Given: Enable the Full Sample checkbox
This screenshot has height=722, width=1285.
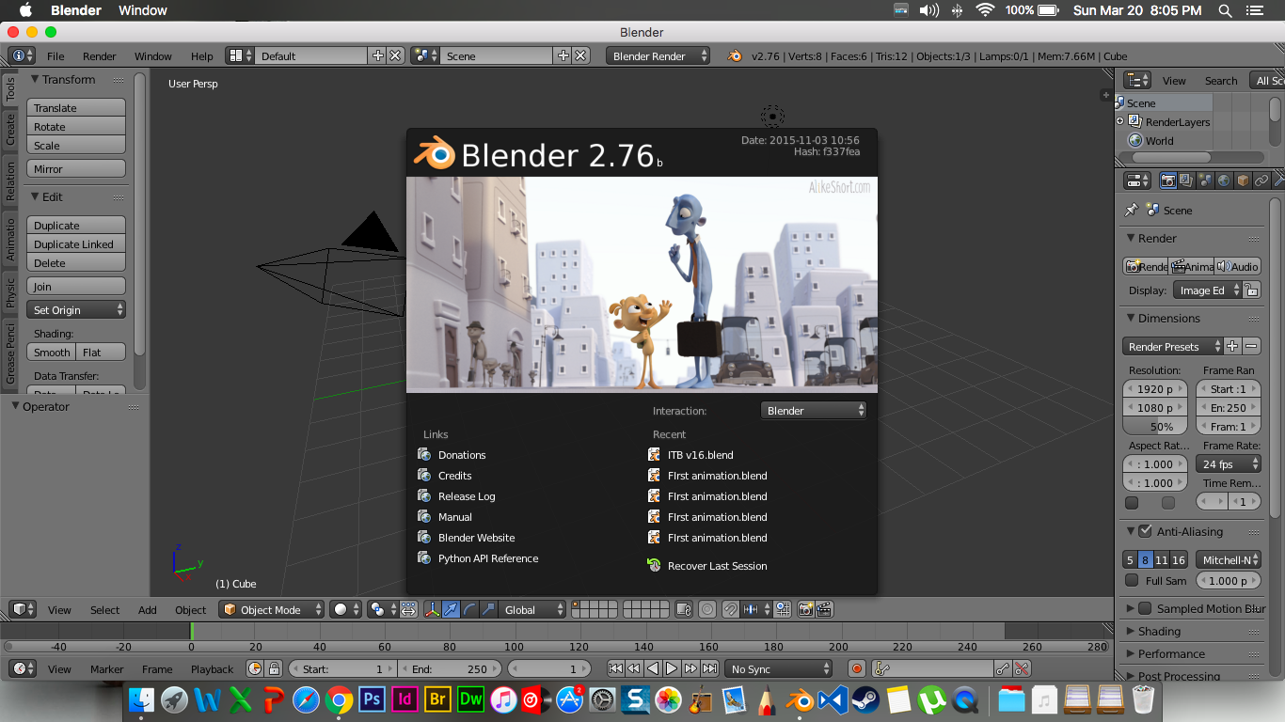Looking at the screenshot, I should tap(1132, 580).
